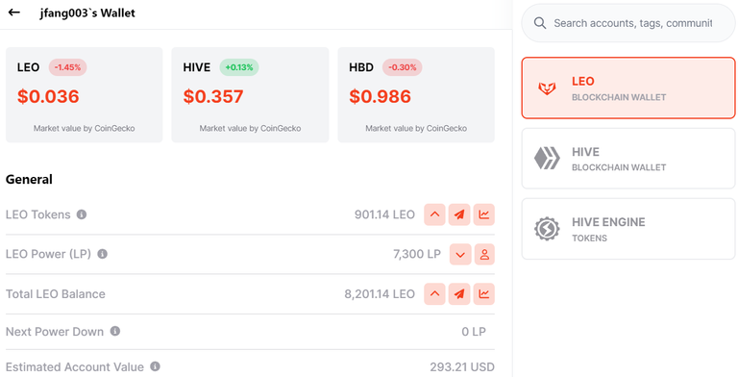Switch to the HIVE blockchain wallet

point(628,159)
